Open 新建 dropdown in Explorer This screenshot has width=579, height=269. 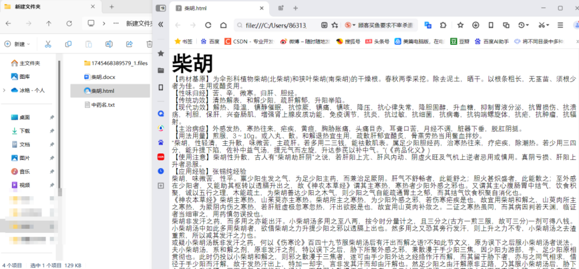[x=17, y=44]
